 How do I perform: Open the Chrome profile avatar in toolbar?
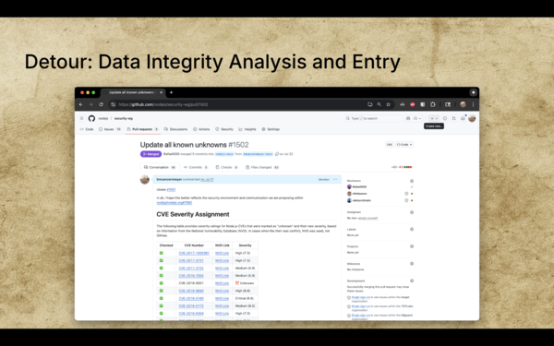[x=463, y=104]
